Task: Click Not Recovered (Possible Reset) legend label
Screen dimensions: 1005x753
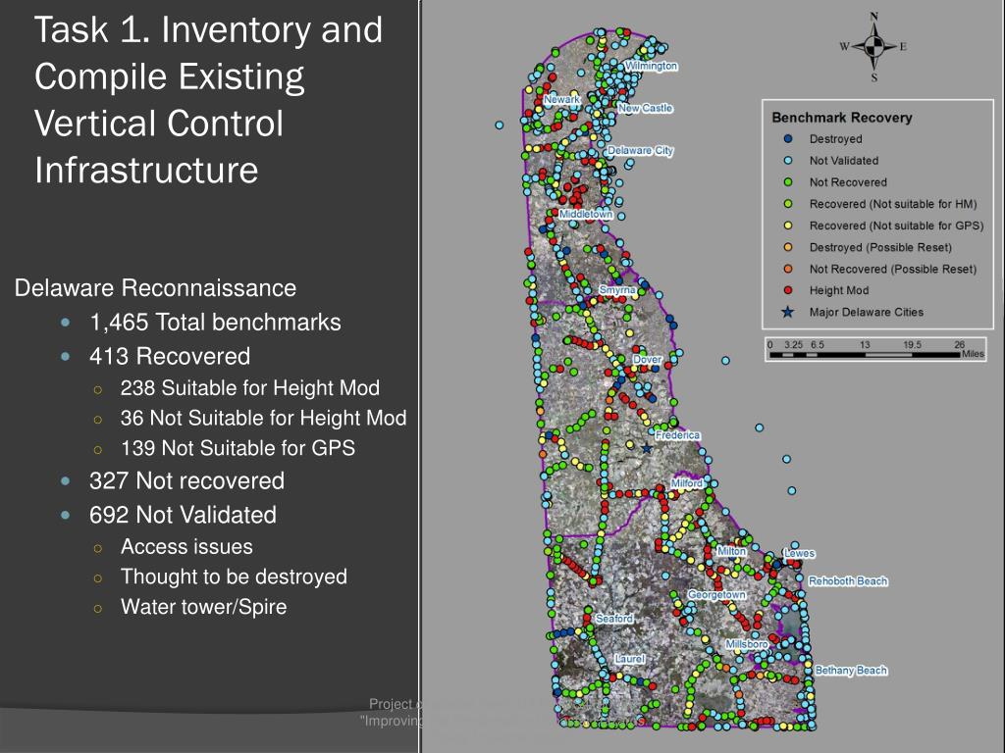Action: (893, 269)
